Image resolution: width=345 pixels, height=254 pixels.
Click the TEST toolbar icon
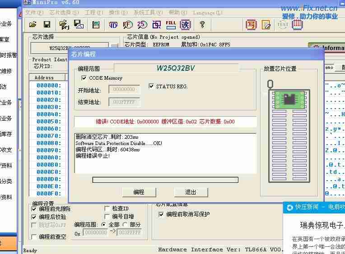[283, 24]
